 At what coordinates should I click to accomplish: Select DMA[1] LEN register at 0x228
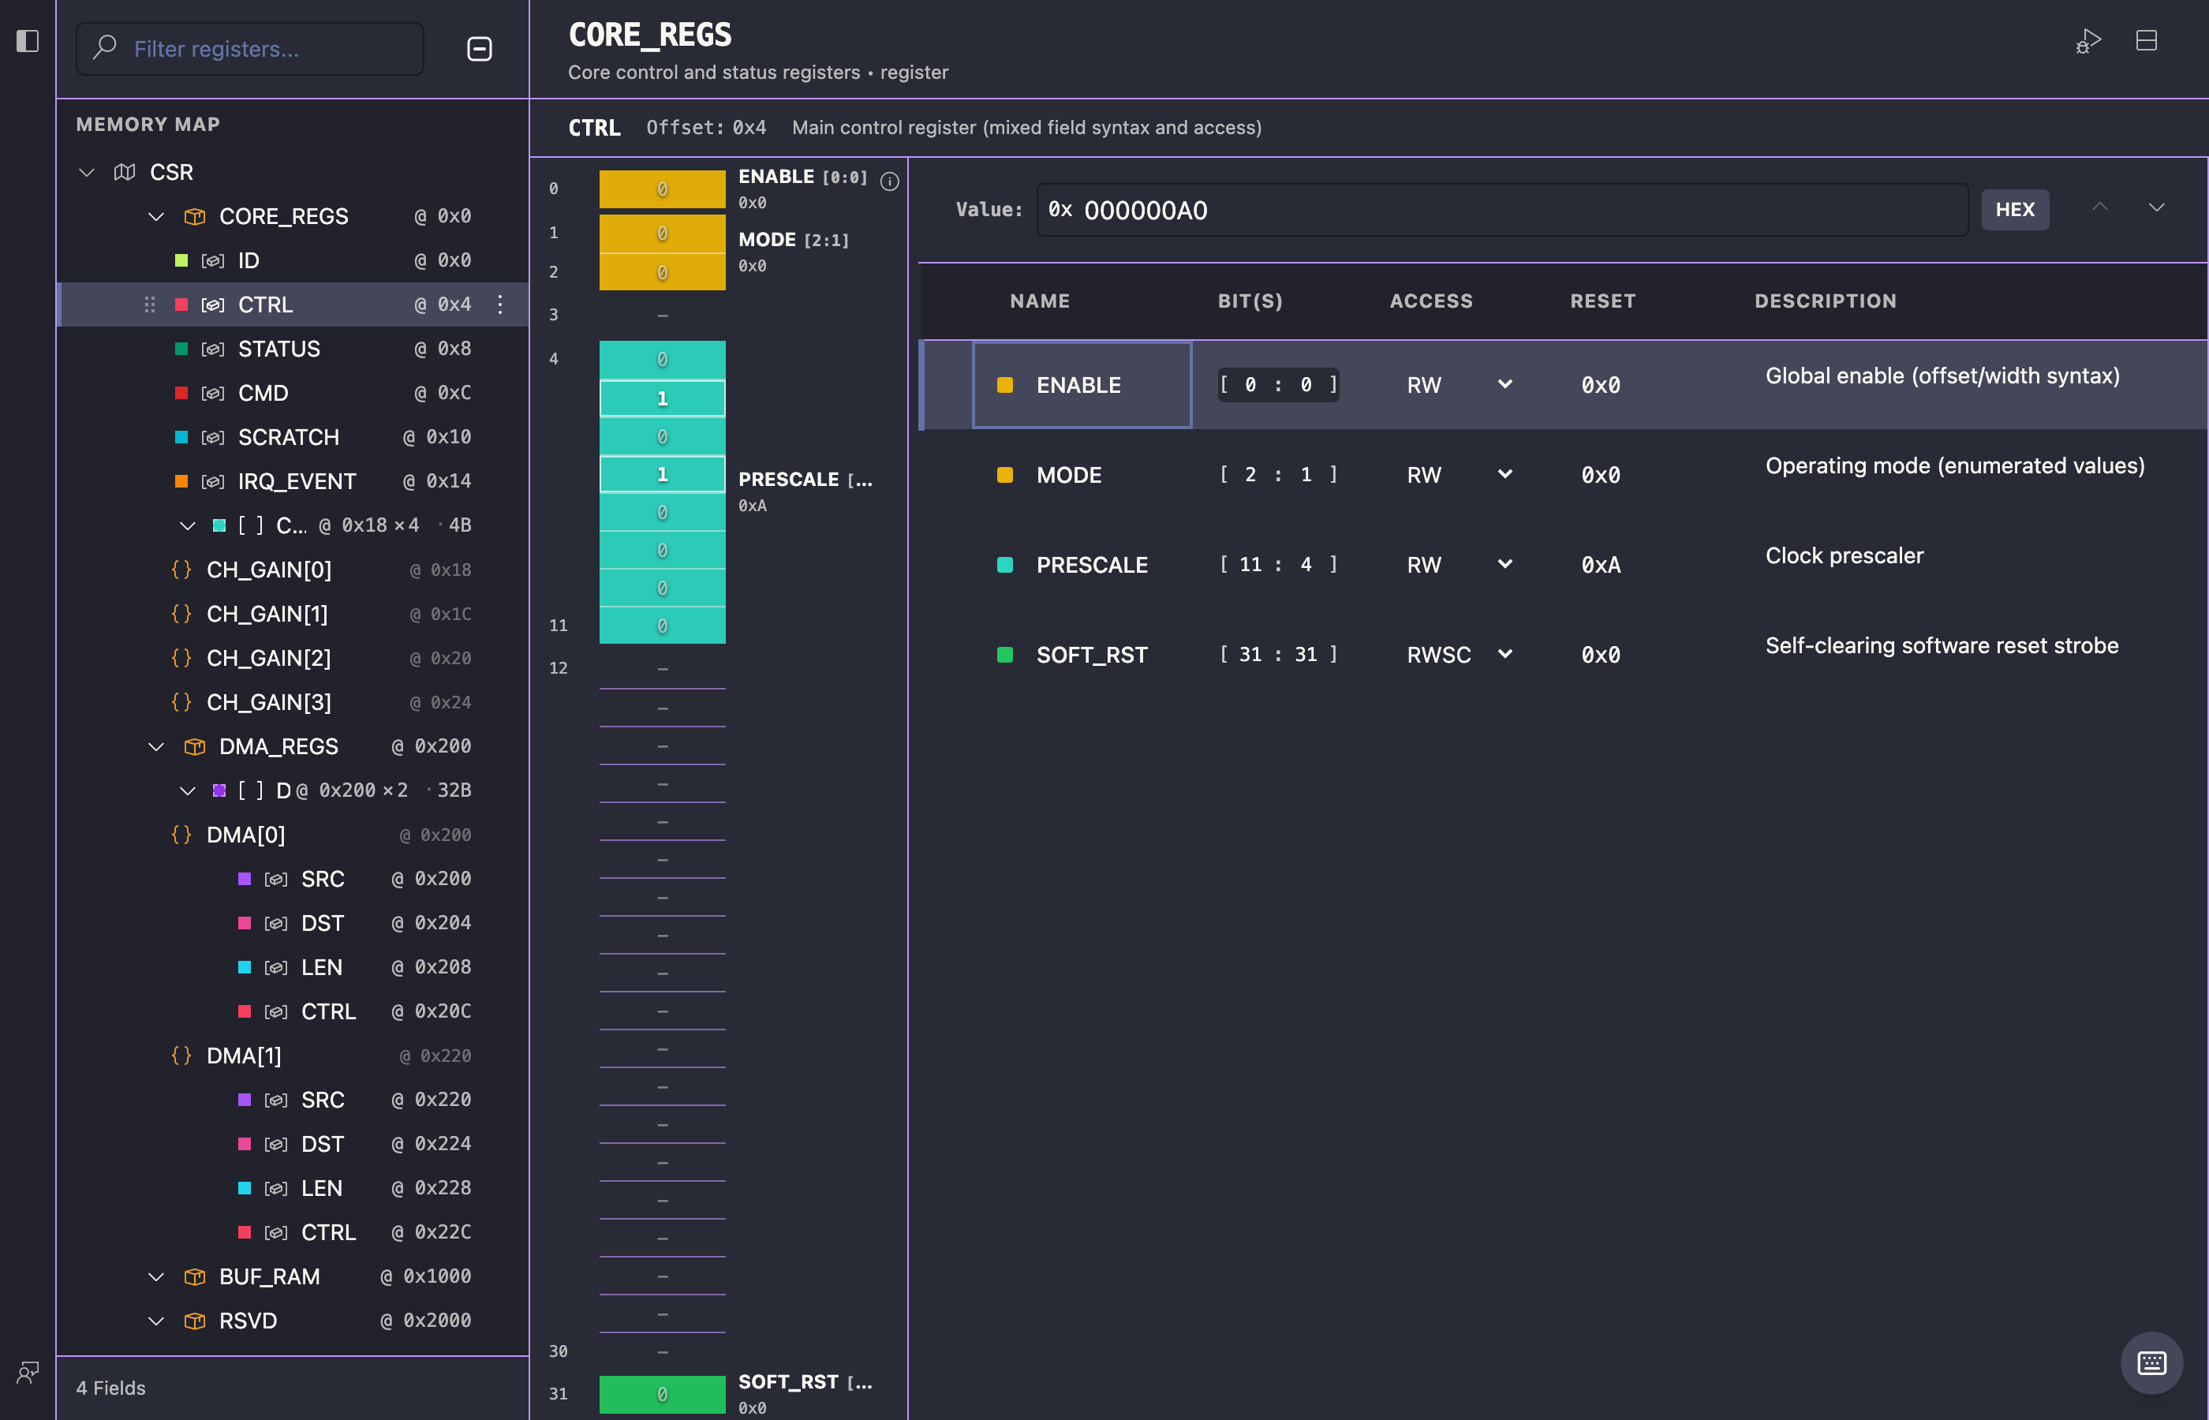(x=293, y=1189)
